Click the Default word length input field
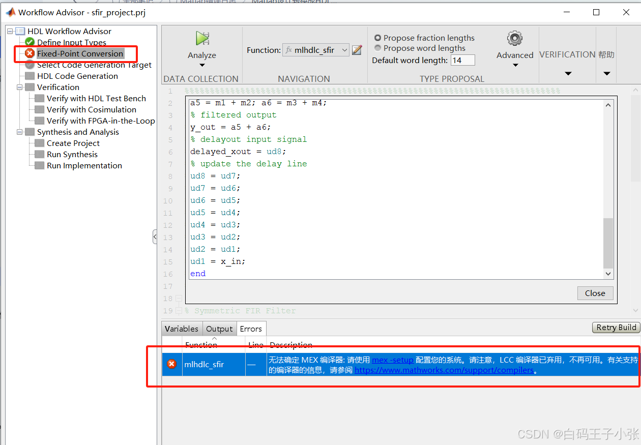641x445 pixels. tap(462, 60)
